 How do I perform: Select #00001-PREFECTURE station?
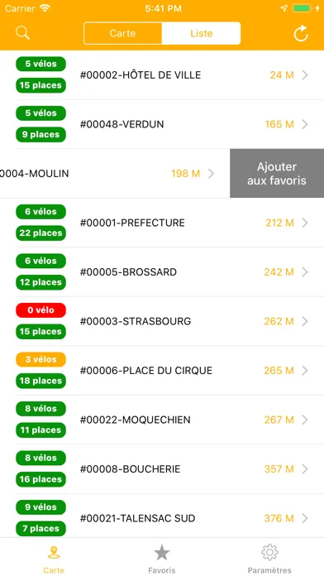pyautogui.click(x=162, y=223)
